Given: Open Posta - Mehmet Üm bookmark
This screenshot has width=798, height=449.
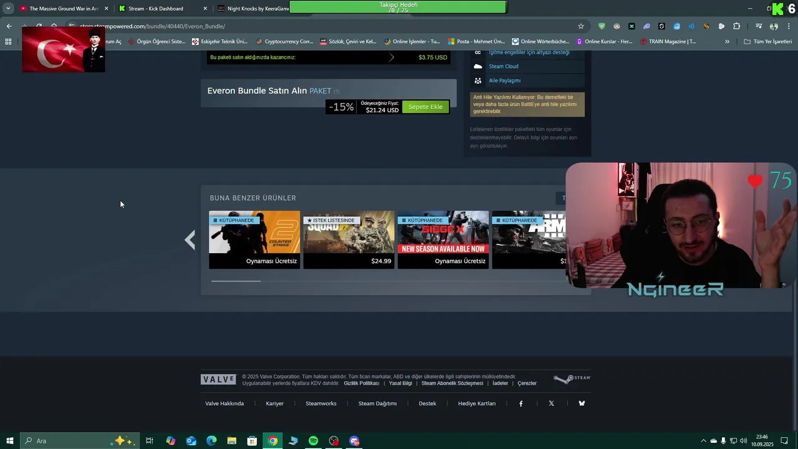Looking at the screenshot, I should [x=476, y=42].
